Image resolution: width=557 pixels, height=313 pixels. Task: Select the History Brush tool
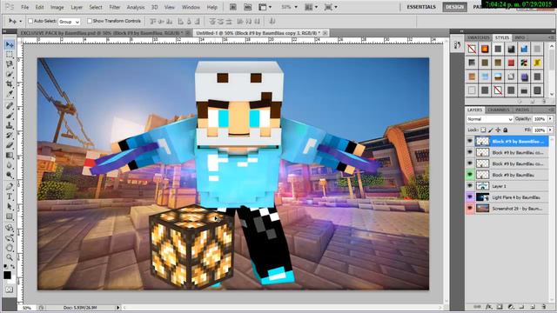pos(10,136)
